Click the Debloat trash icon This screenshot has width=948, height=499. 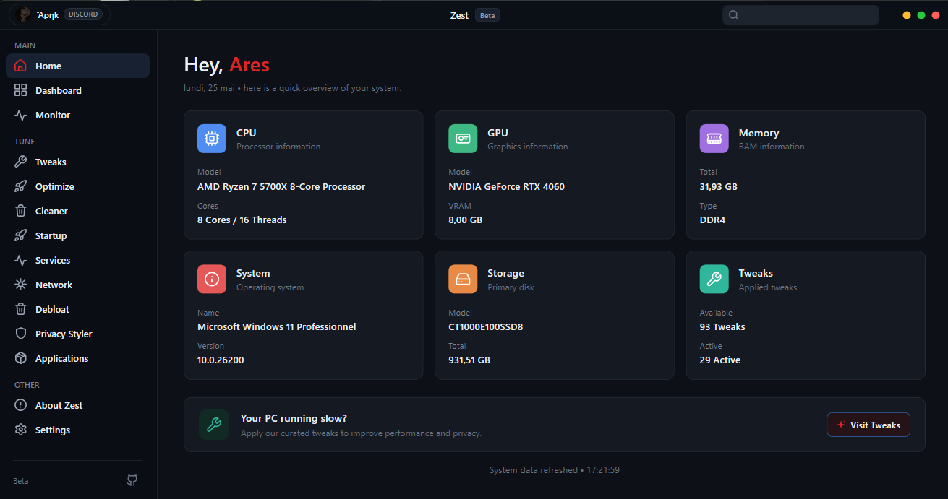[21, 309]
